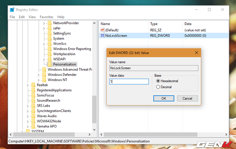Click the NoLockScreen DWORD value icon
This screenshot has width=236, height=149.
point(103,35)
